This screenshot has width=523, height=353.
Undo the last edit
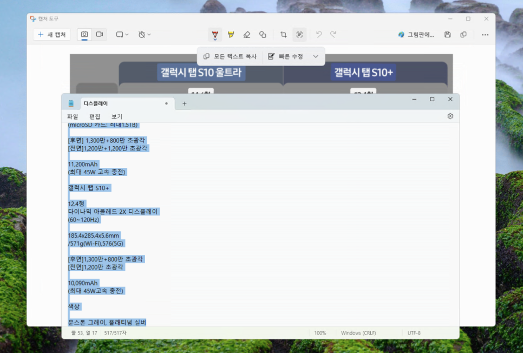[319, 34]
